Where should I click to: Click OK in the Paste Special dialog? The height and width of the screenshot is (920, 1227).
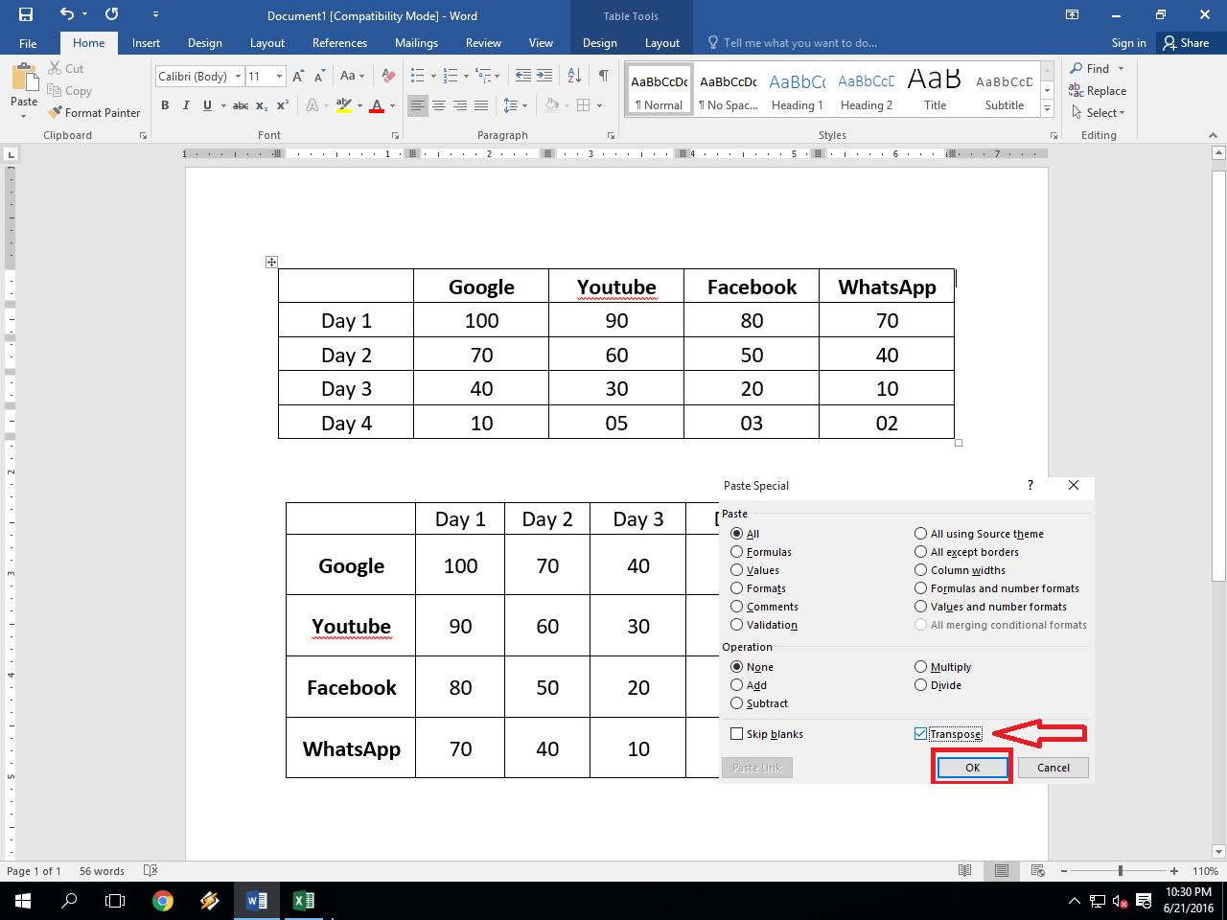pyautogui.click(x=971, y=767)
